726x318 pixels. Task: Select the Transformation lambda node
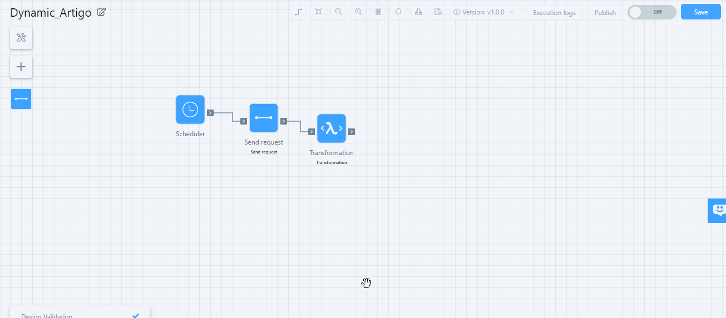pos(332,128)
